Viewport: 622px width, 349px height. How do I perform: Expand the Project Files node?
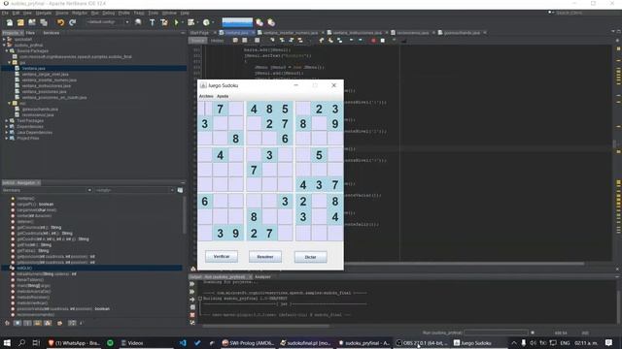coord(7,138)
